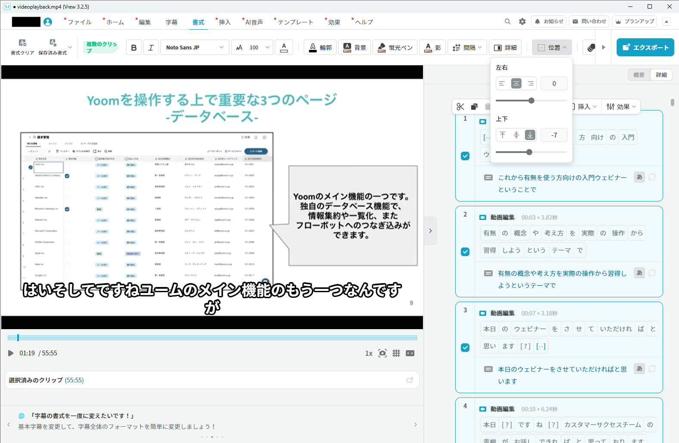Image resolution: width=679 pixels, height=443 pixels.
Task: Click the エクスポート export button
Action: pos(645,48)
